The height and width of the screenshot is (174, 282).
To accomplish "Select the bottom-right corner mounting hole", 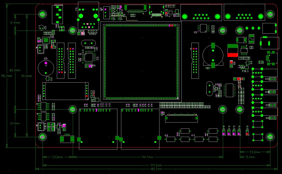I will coord(270,136).
